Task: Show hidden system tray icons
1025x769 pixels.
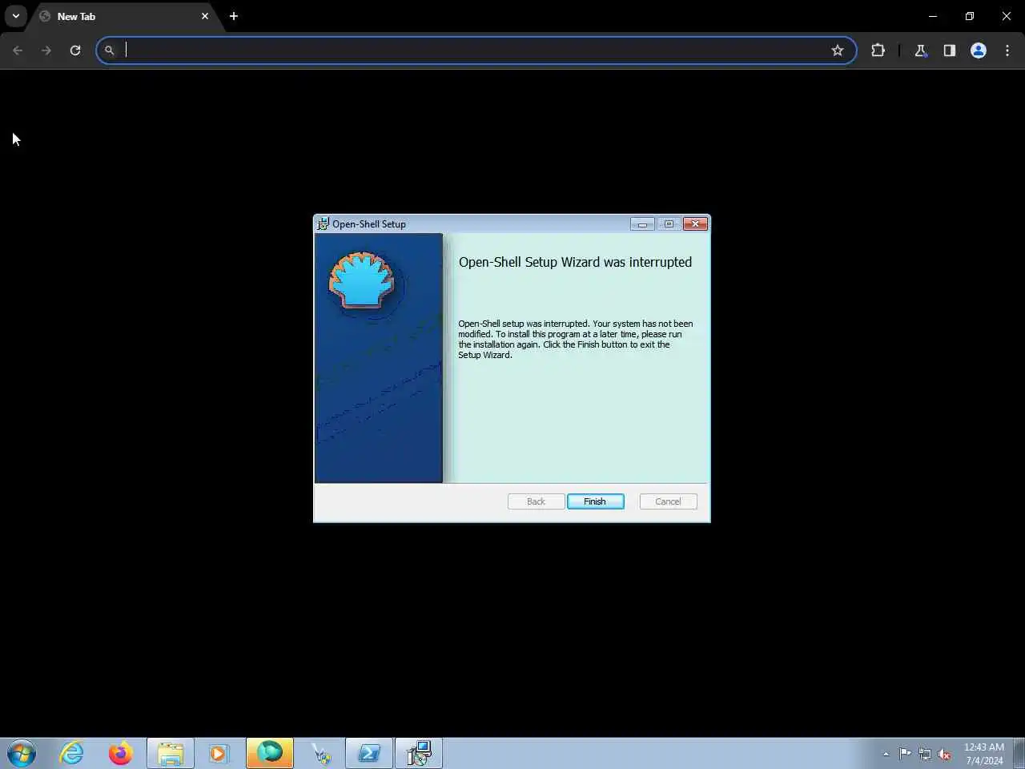Action: coord(886,754)
